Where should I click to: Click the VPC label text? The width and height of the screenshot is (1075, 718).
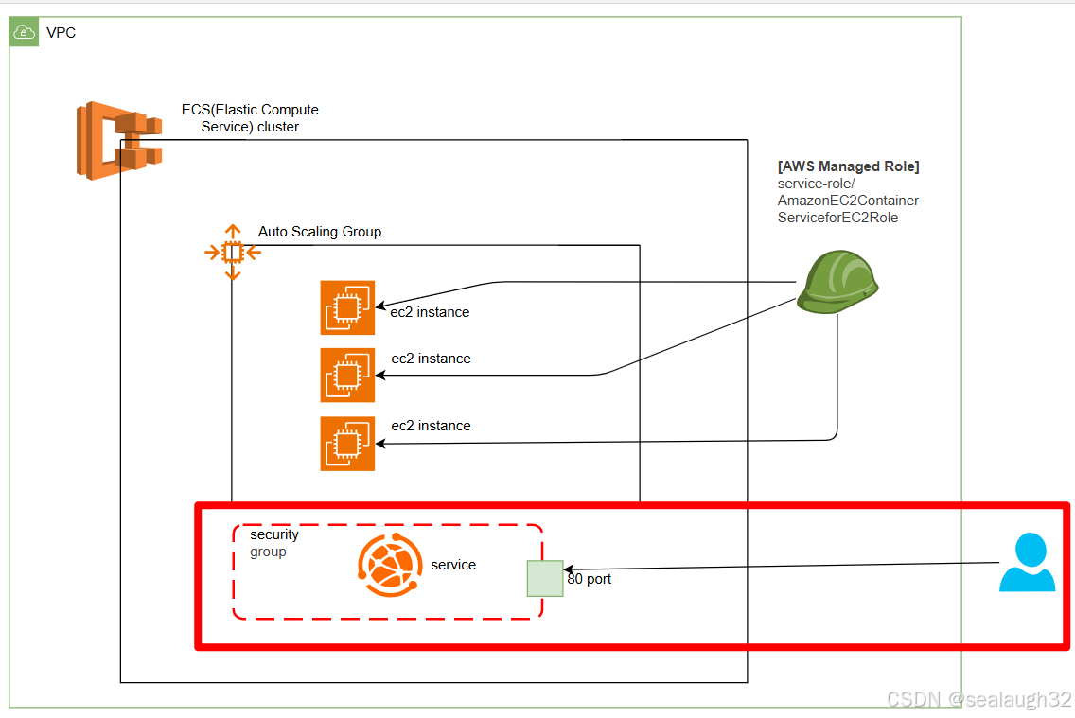(61, 33)
